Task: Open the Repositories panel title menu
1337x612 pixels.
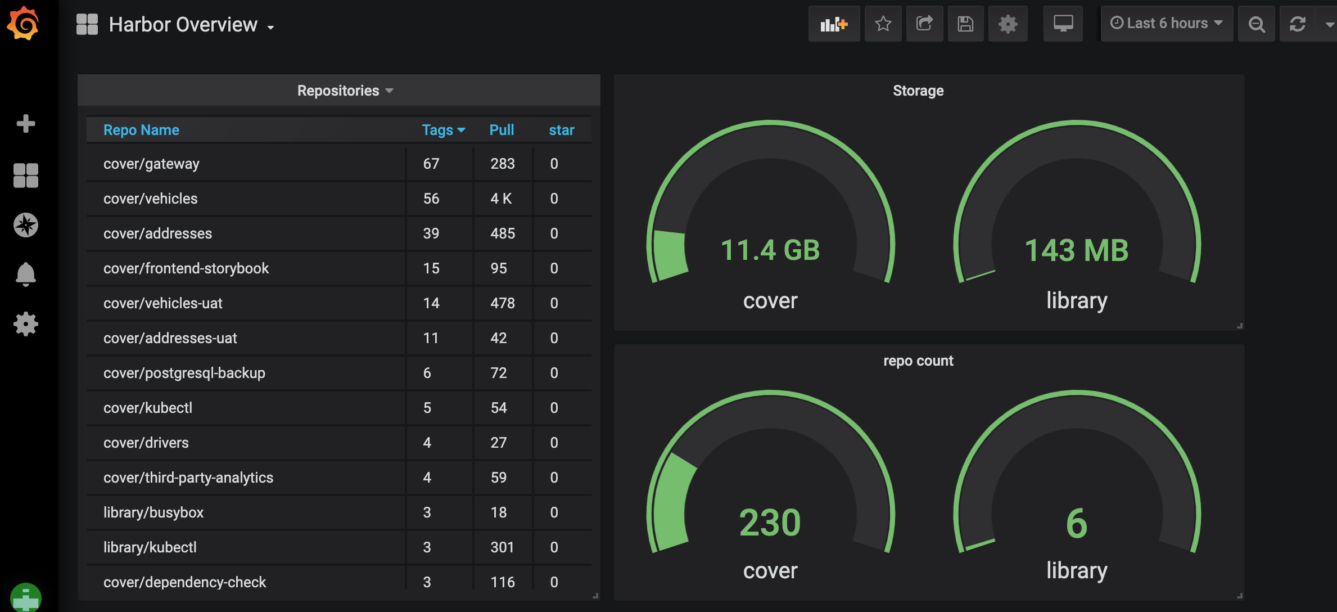Action: (338, 91)
